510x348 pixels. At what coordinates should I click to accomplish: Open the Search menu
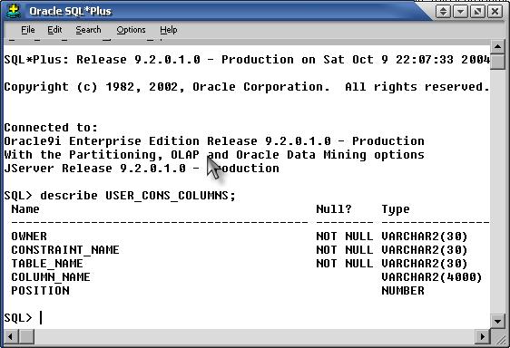pyautogui.click(x=88, y=30)
